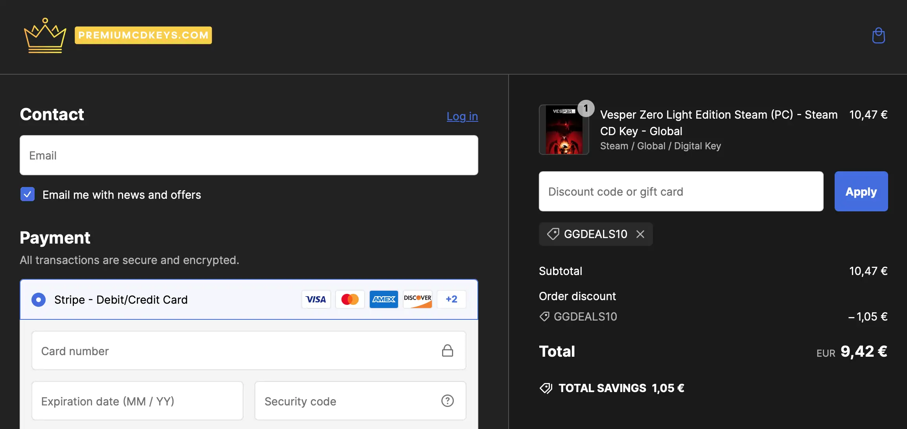Click the Vesper Zero product thumbnail
The height and width of the screenshot is (429, 907).
click(564, 130)
